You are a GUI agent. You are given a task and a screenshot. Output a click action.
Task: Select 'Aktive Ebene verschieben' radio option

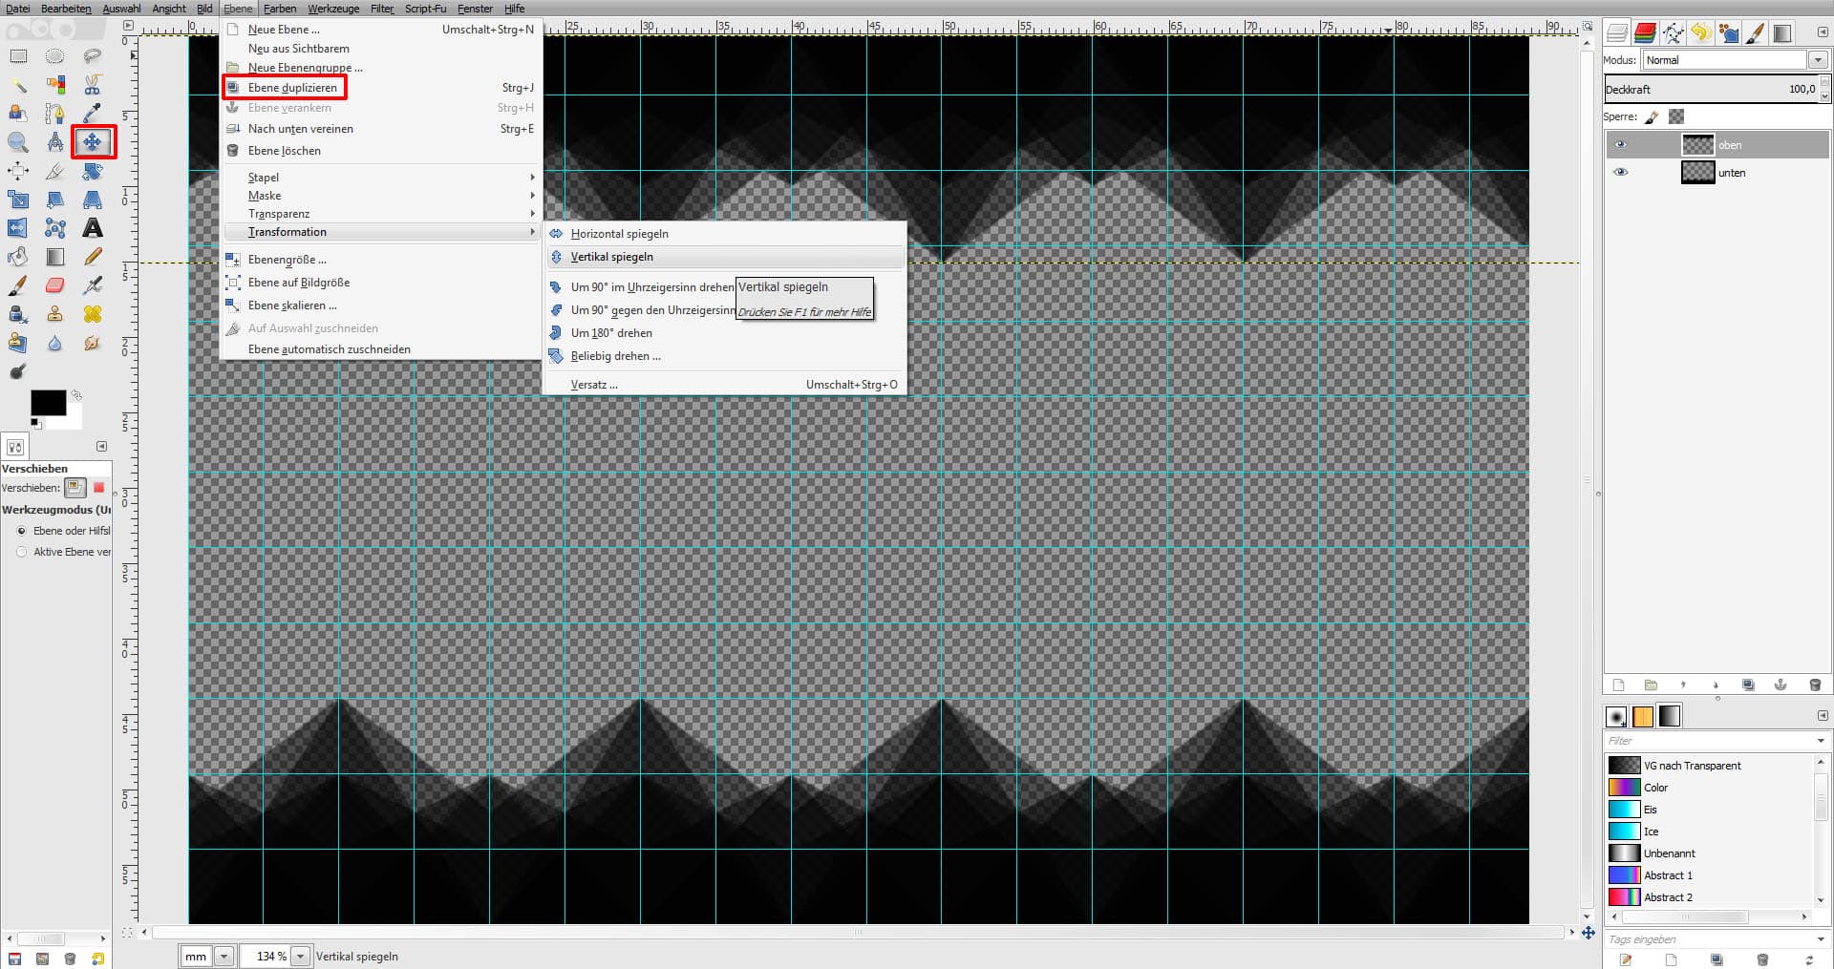click(22, 552)
